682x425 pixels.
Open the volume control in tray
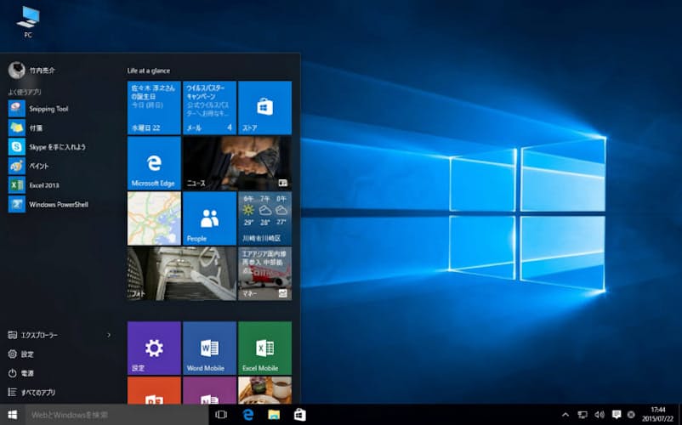coord(600,415)
